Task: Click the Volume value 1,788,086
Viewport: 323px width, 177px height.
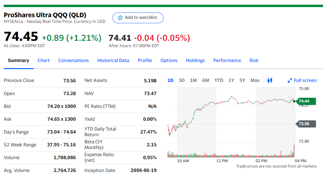Action: [x=65, y=157]
